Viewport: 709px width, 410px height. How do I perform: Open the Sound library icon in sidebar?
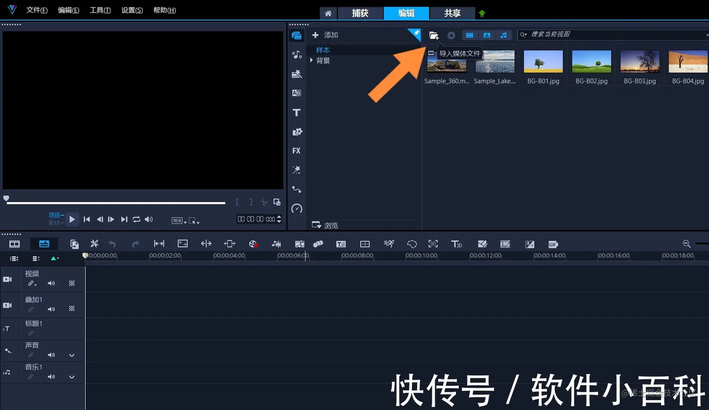[296, 54]
